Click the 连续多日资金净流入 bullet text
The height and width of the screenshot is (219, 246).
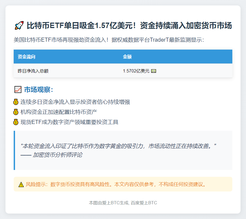pyautogui.click(x=75, y=102)
